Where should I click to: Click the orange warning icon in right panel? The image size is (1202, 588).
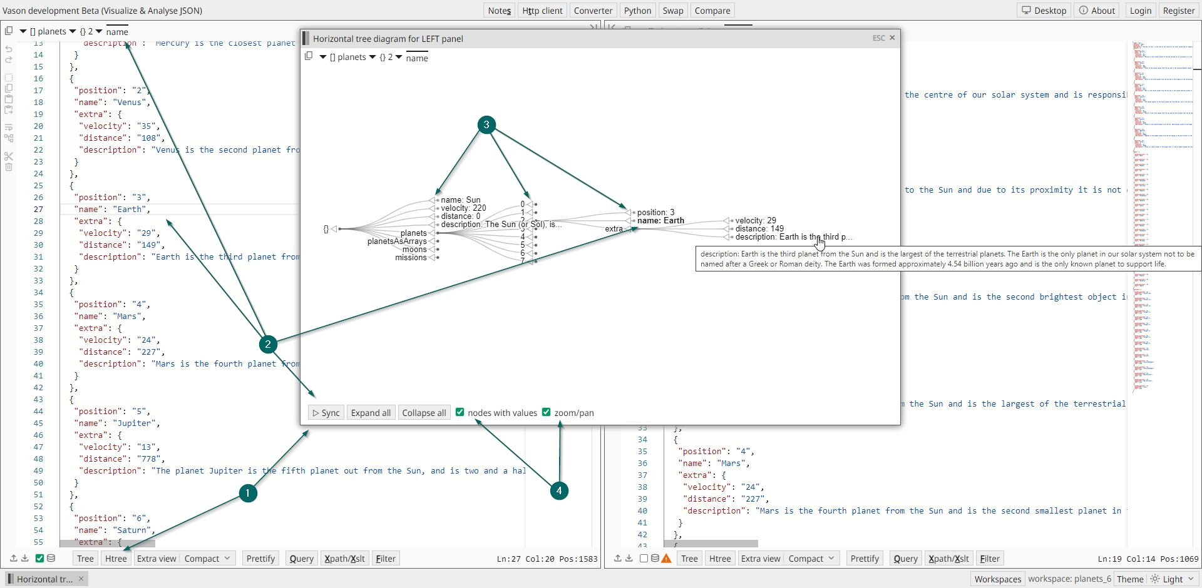coord(666,559)
